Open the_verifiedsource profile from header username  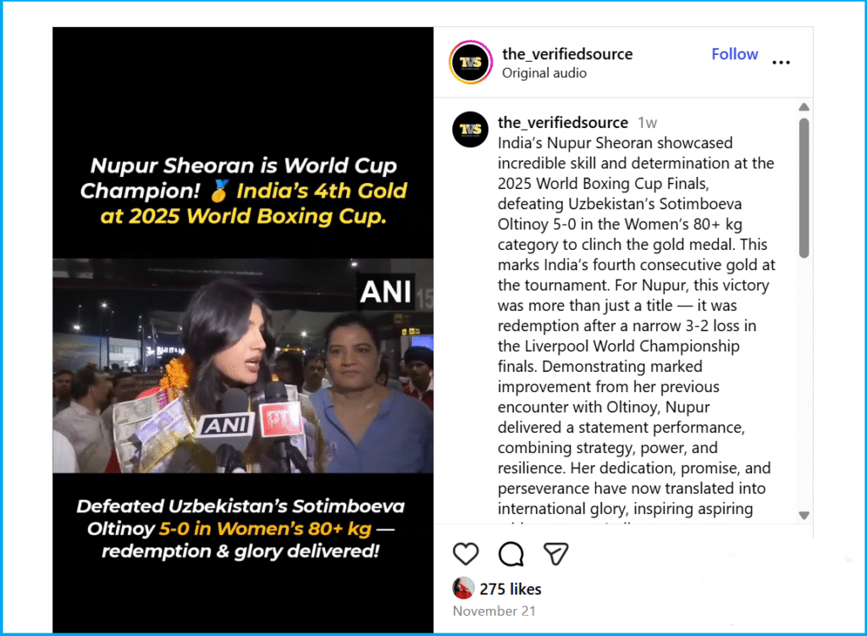(567, 53)
